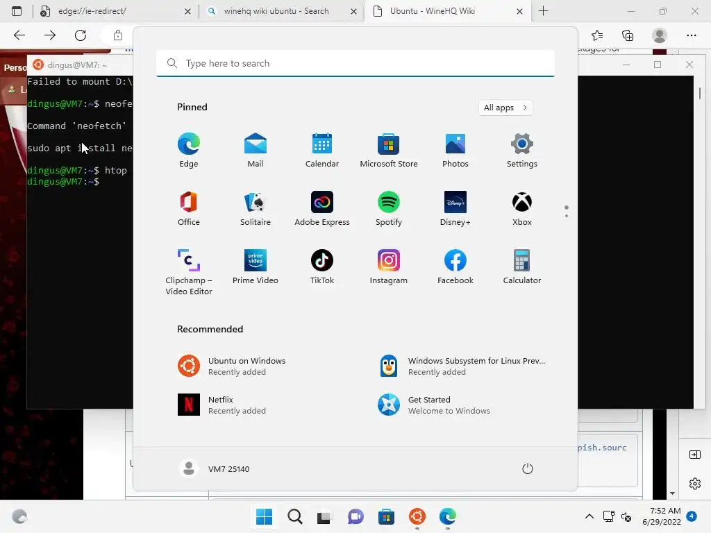
Task: Open network status in system tray
Action: click(608, 516)
